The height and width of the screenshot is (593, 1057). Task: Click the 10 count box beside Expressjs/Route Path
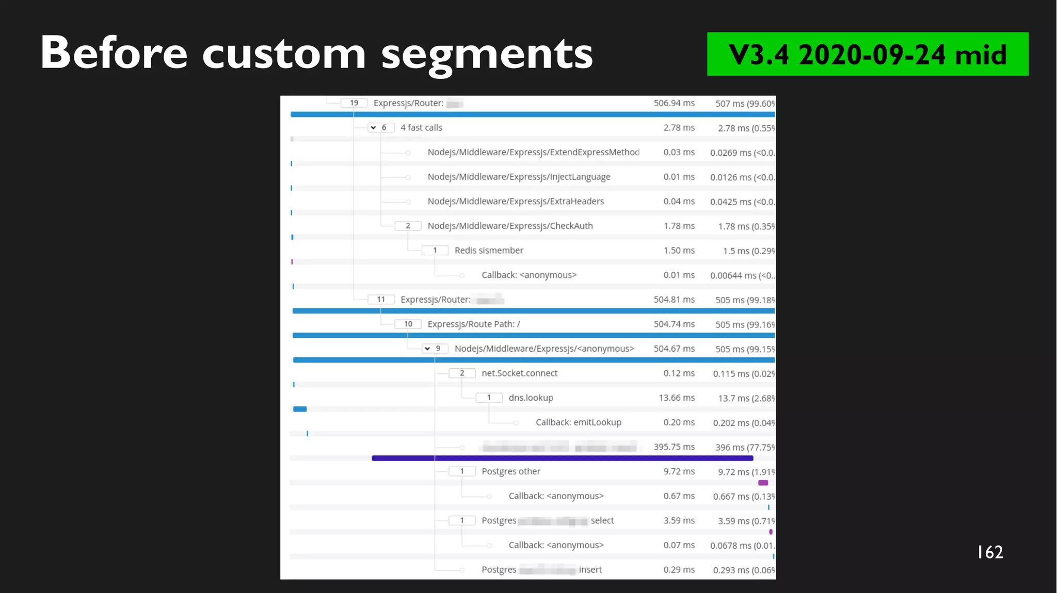pyautogui.click(x=408, y=324)
